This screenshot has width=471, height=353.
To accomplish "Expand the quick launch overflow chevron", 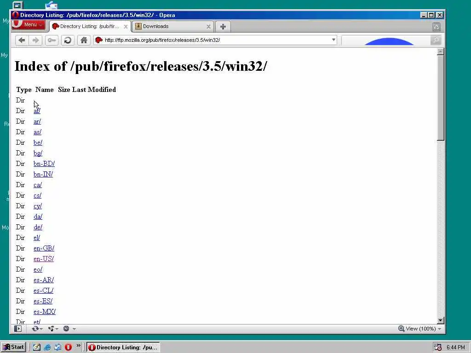I will pyautogui.click(x=78, y=346).
